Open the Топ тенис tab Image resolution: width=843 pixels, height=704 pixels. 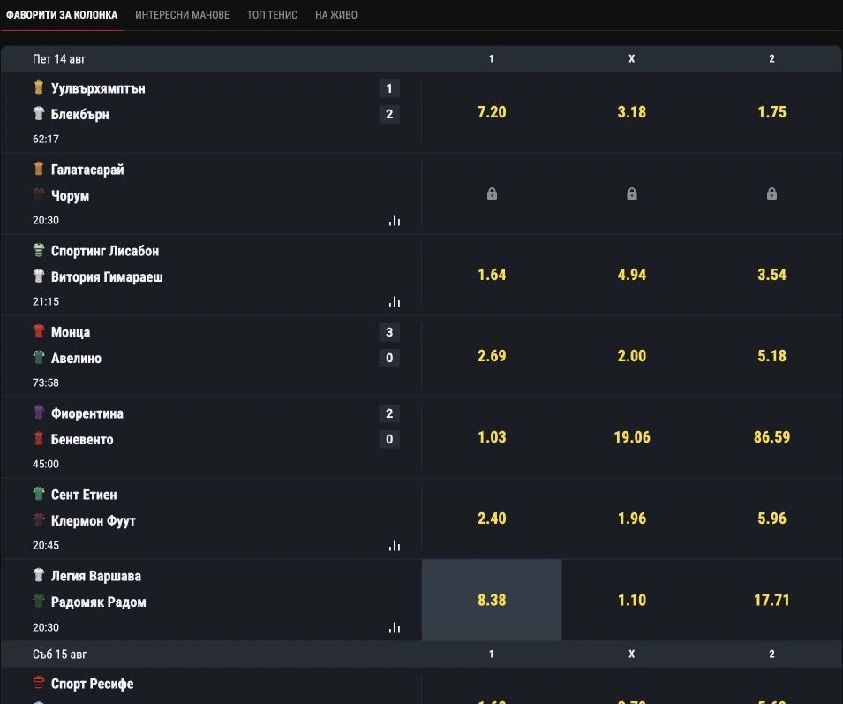click(x=272, y=15)
